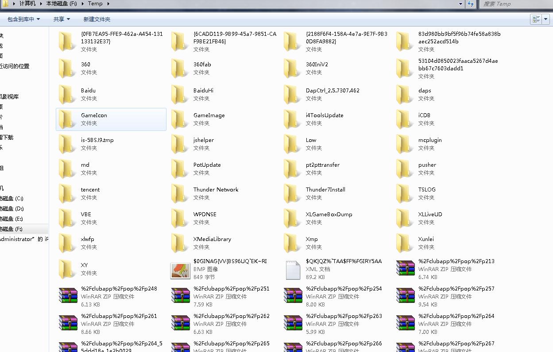
Task: Select the folder named 360IniV2
Action: coord(317,64)
